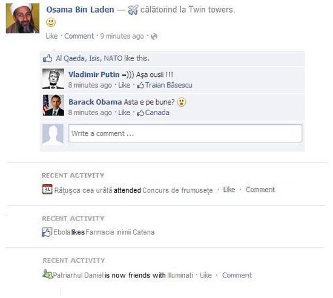This screenshot has width=333, height=298.
Task: Click the airplane travel icon in the post
Action: point(133,10)
